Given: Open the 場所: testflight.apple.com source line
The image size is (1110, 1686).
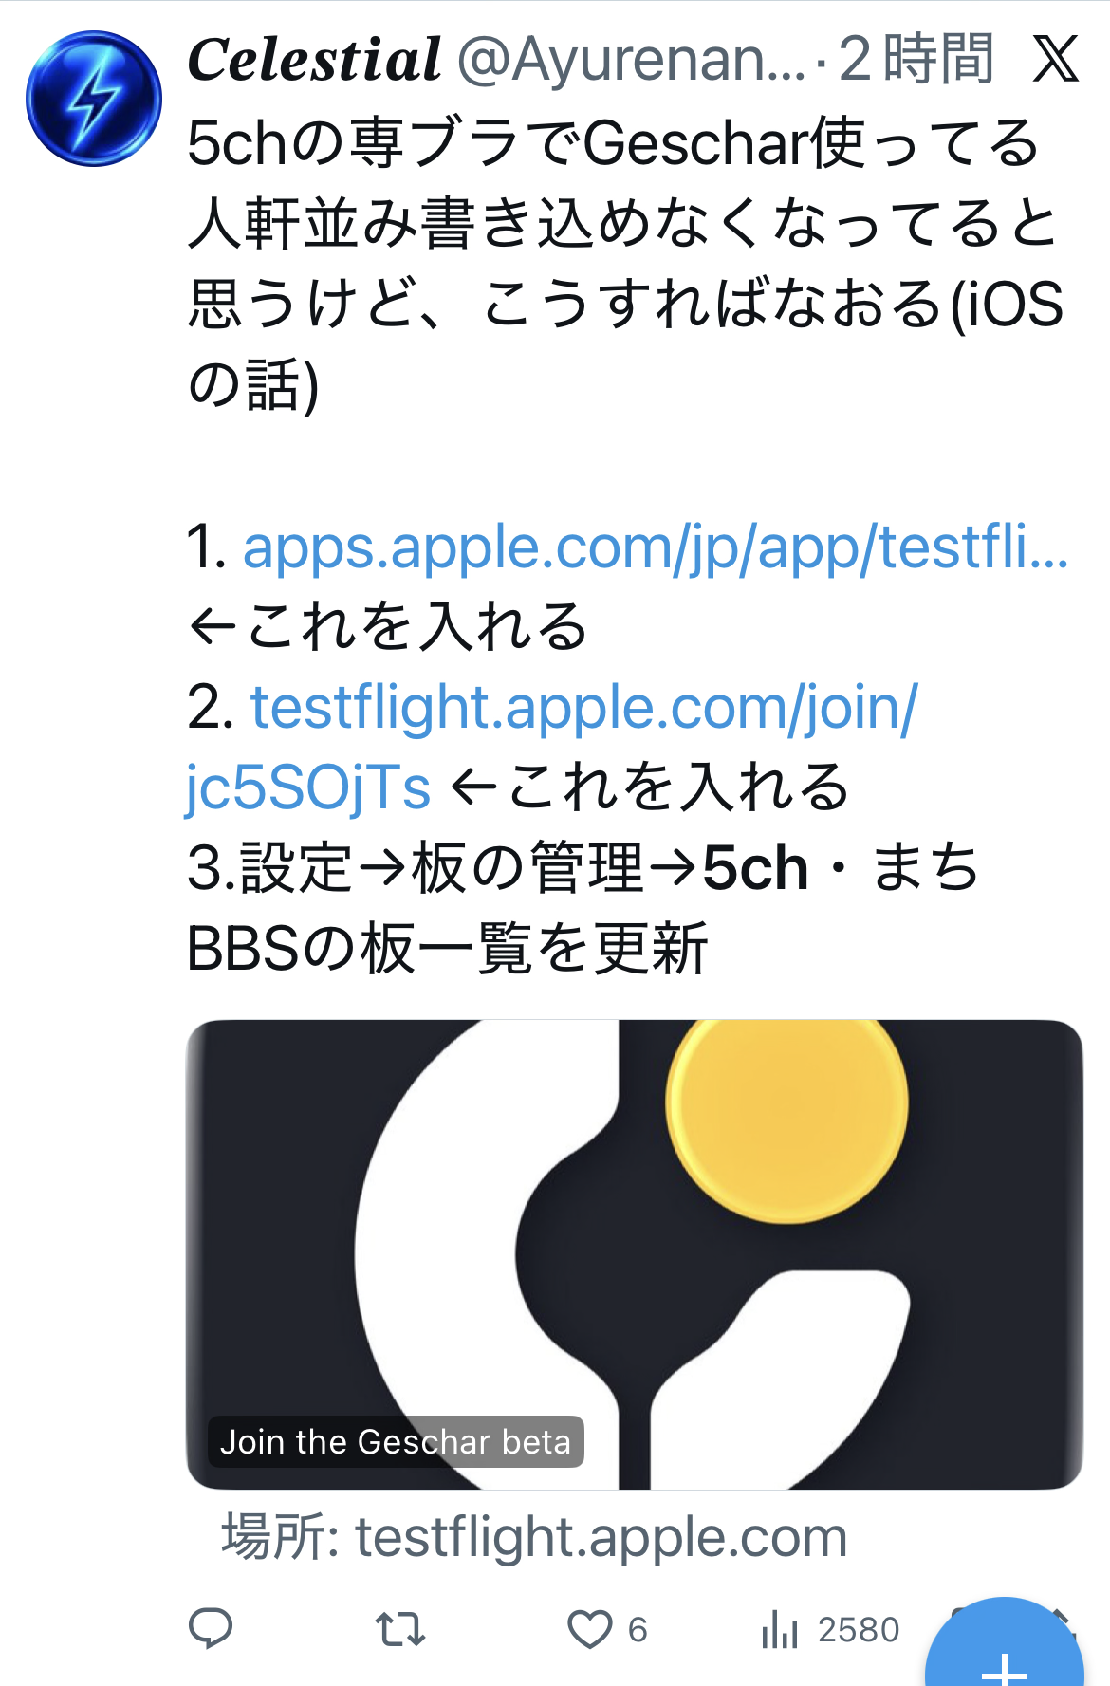Looking at the screenshot, I should (x=534, y=1537).
